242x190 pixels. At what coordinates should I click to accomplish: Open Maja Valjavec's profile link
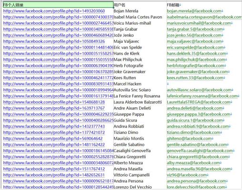[54, 41]
